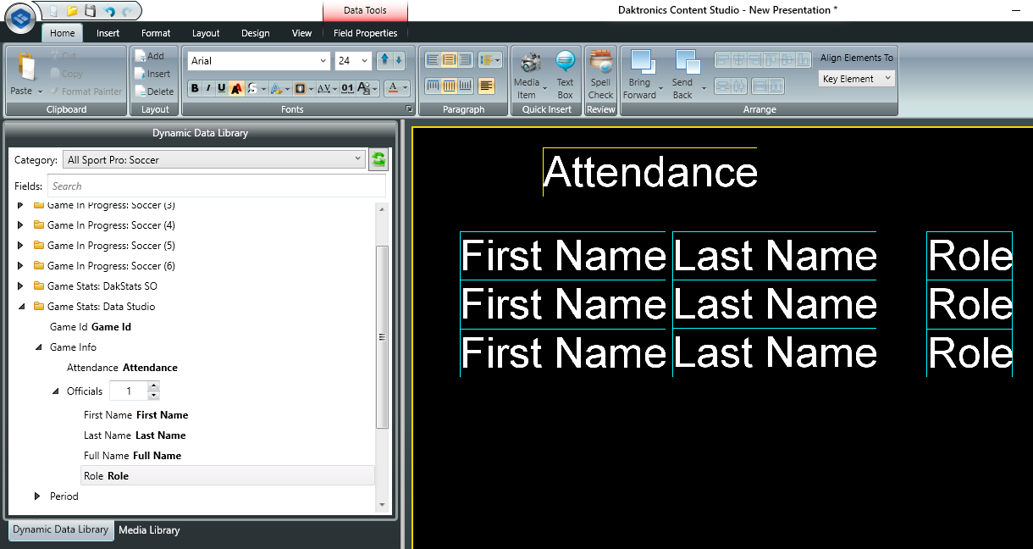Run Spell Check
Screen dimensions: 1033x549
click(600, 64)
